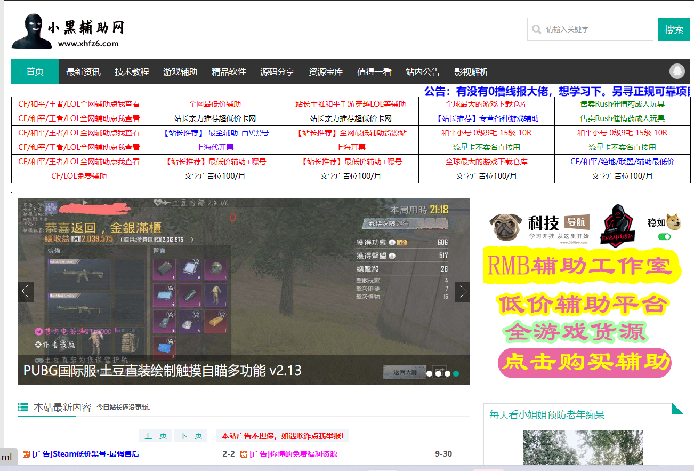This screenshot has width=694, height=471.
Task: Click the www.xhfz6.com URL text
Action: click(88, 44)
